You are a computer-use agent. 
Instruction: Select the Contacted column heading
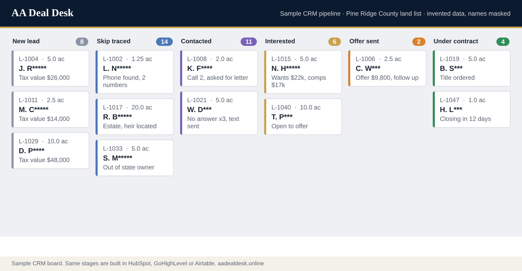pyautogui.click(x=196, y=41)
